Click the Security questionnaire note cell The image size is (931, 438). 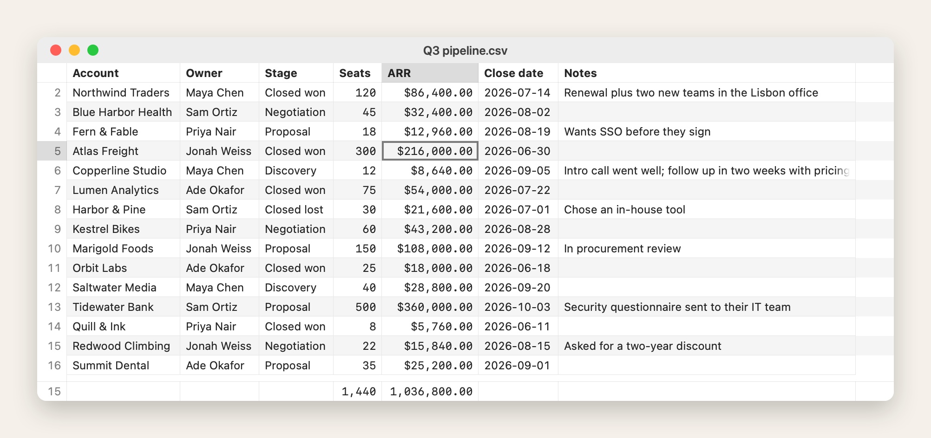point(707,307)
